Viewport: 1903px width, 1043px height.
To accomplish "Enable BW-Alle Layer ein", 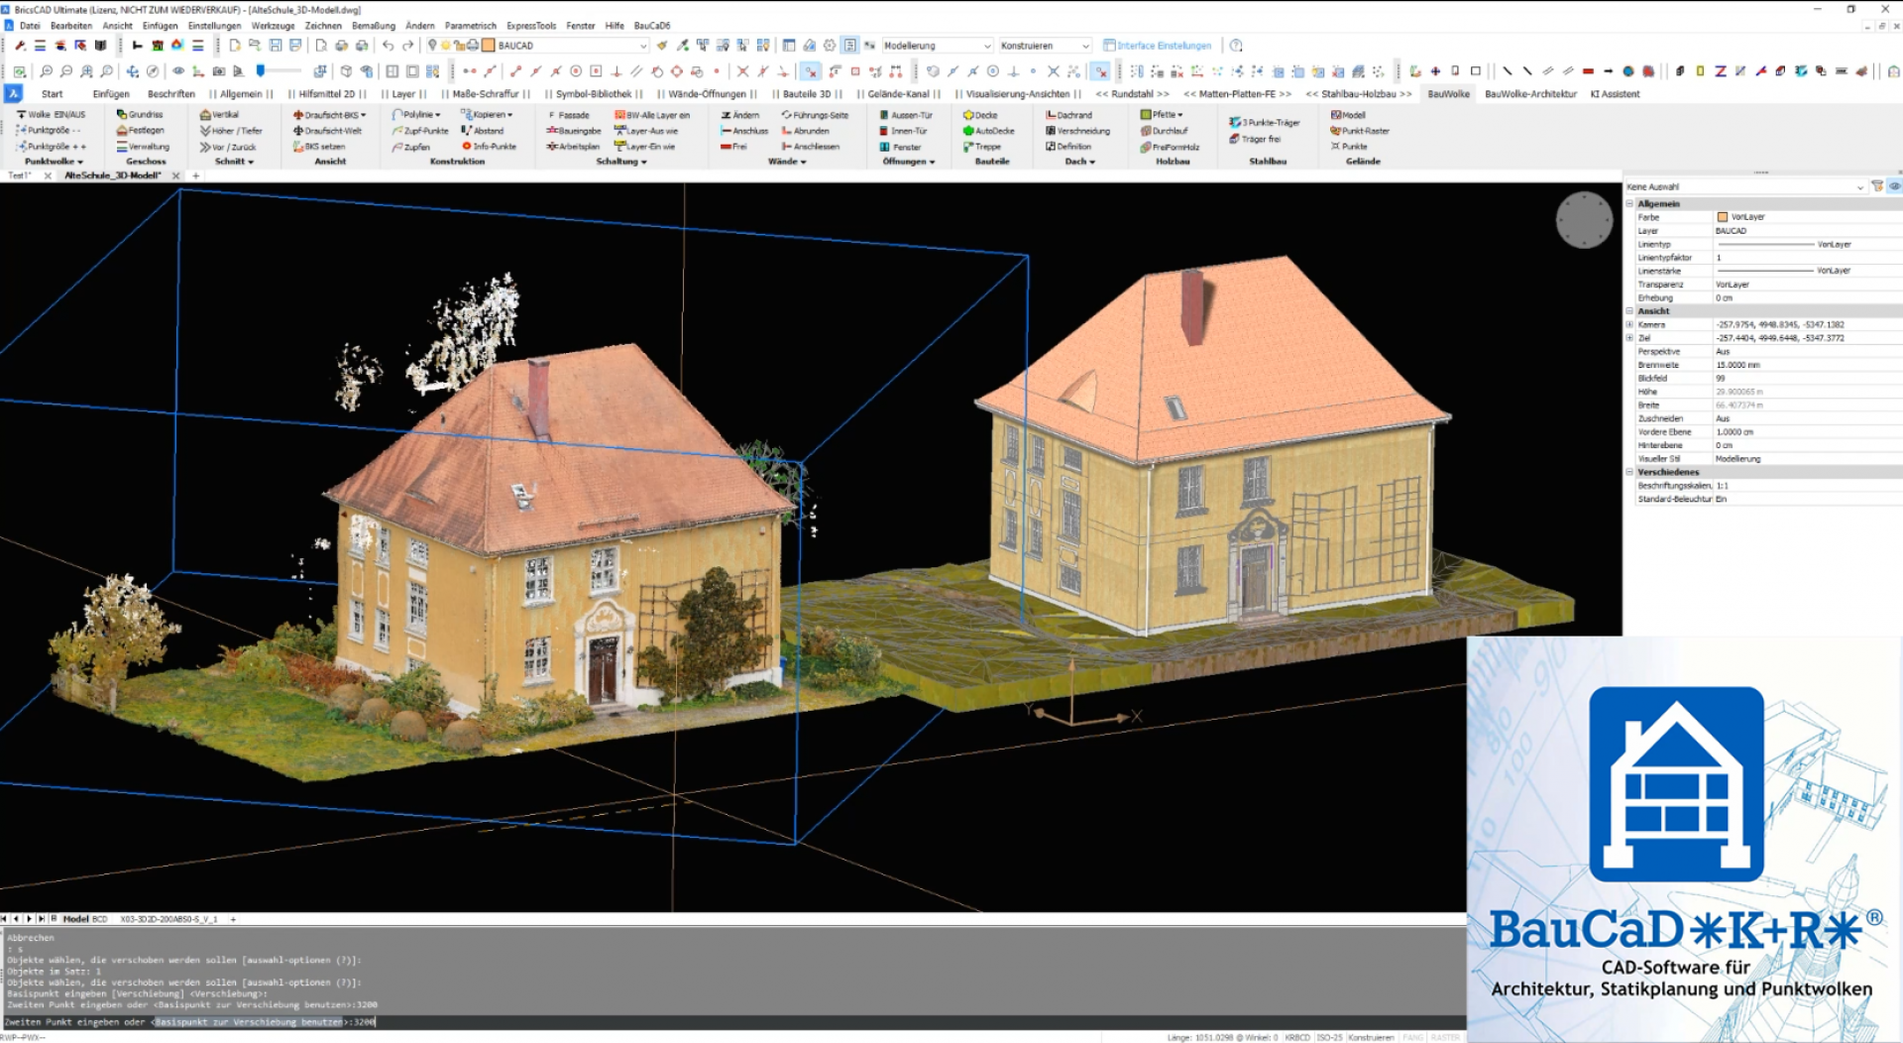I will coord(652,115).
